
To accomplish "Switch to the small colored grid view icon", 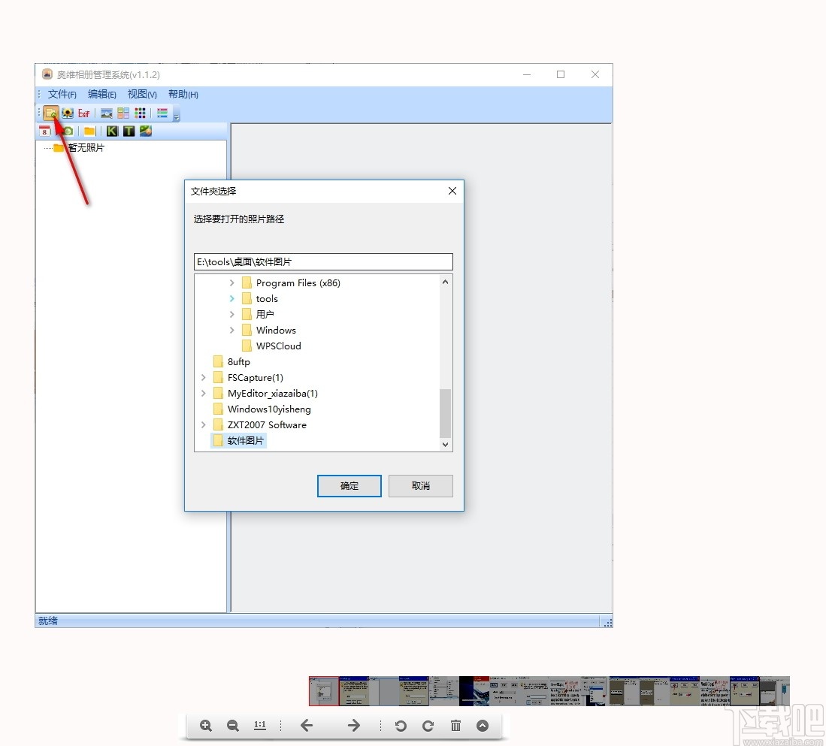I will point(140,113).
